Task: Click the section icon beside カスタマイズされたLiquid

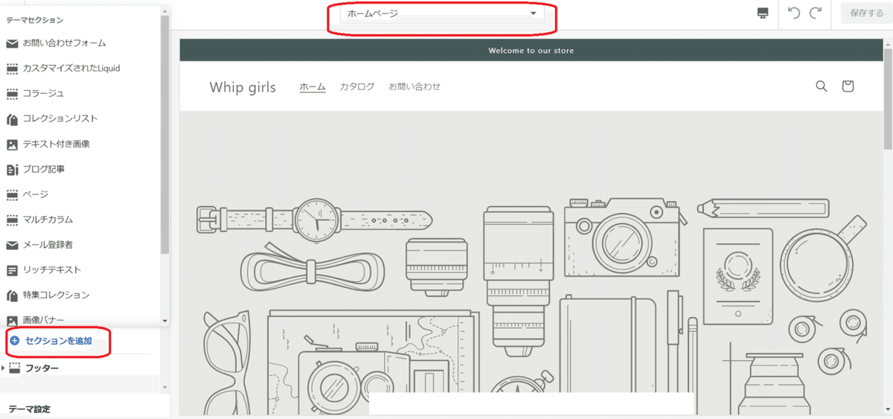Action: (x=12, y=68)
